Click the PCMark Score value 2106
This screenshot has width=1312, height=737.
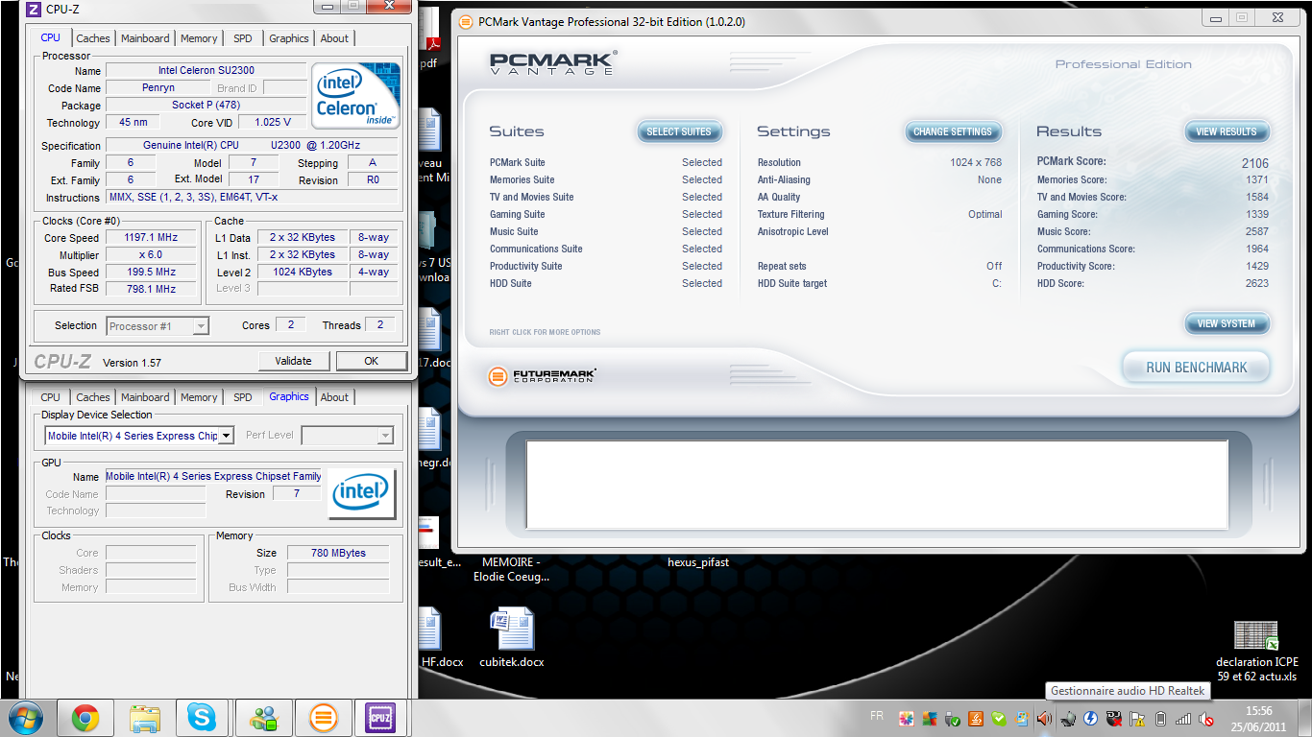(x=1254, y=163)
